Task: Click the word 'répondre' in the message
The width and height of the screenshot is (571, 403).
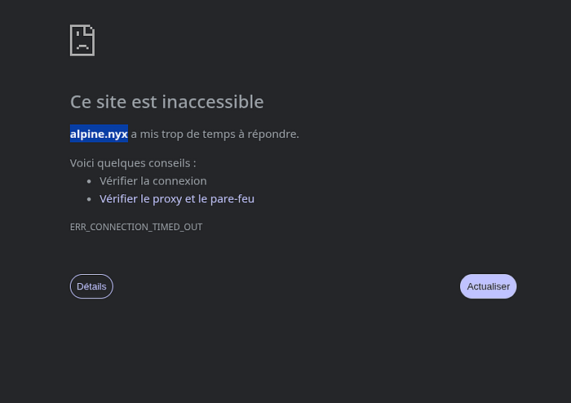Action: click(x=272, y=133)
